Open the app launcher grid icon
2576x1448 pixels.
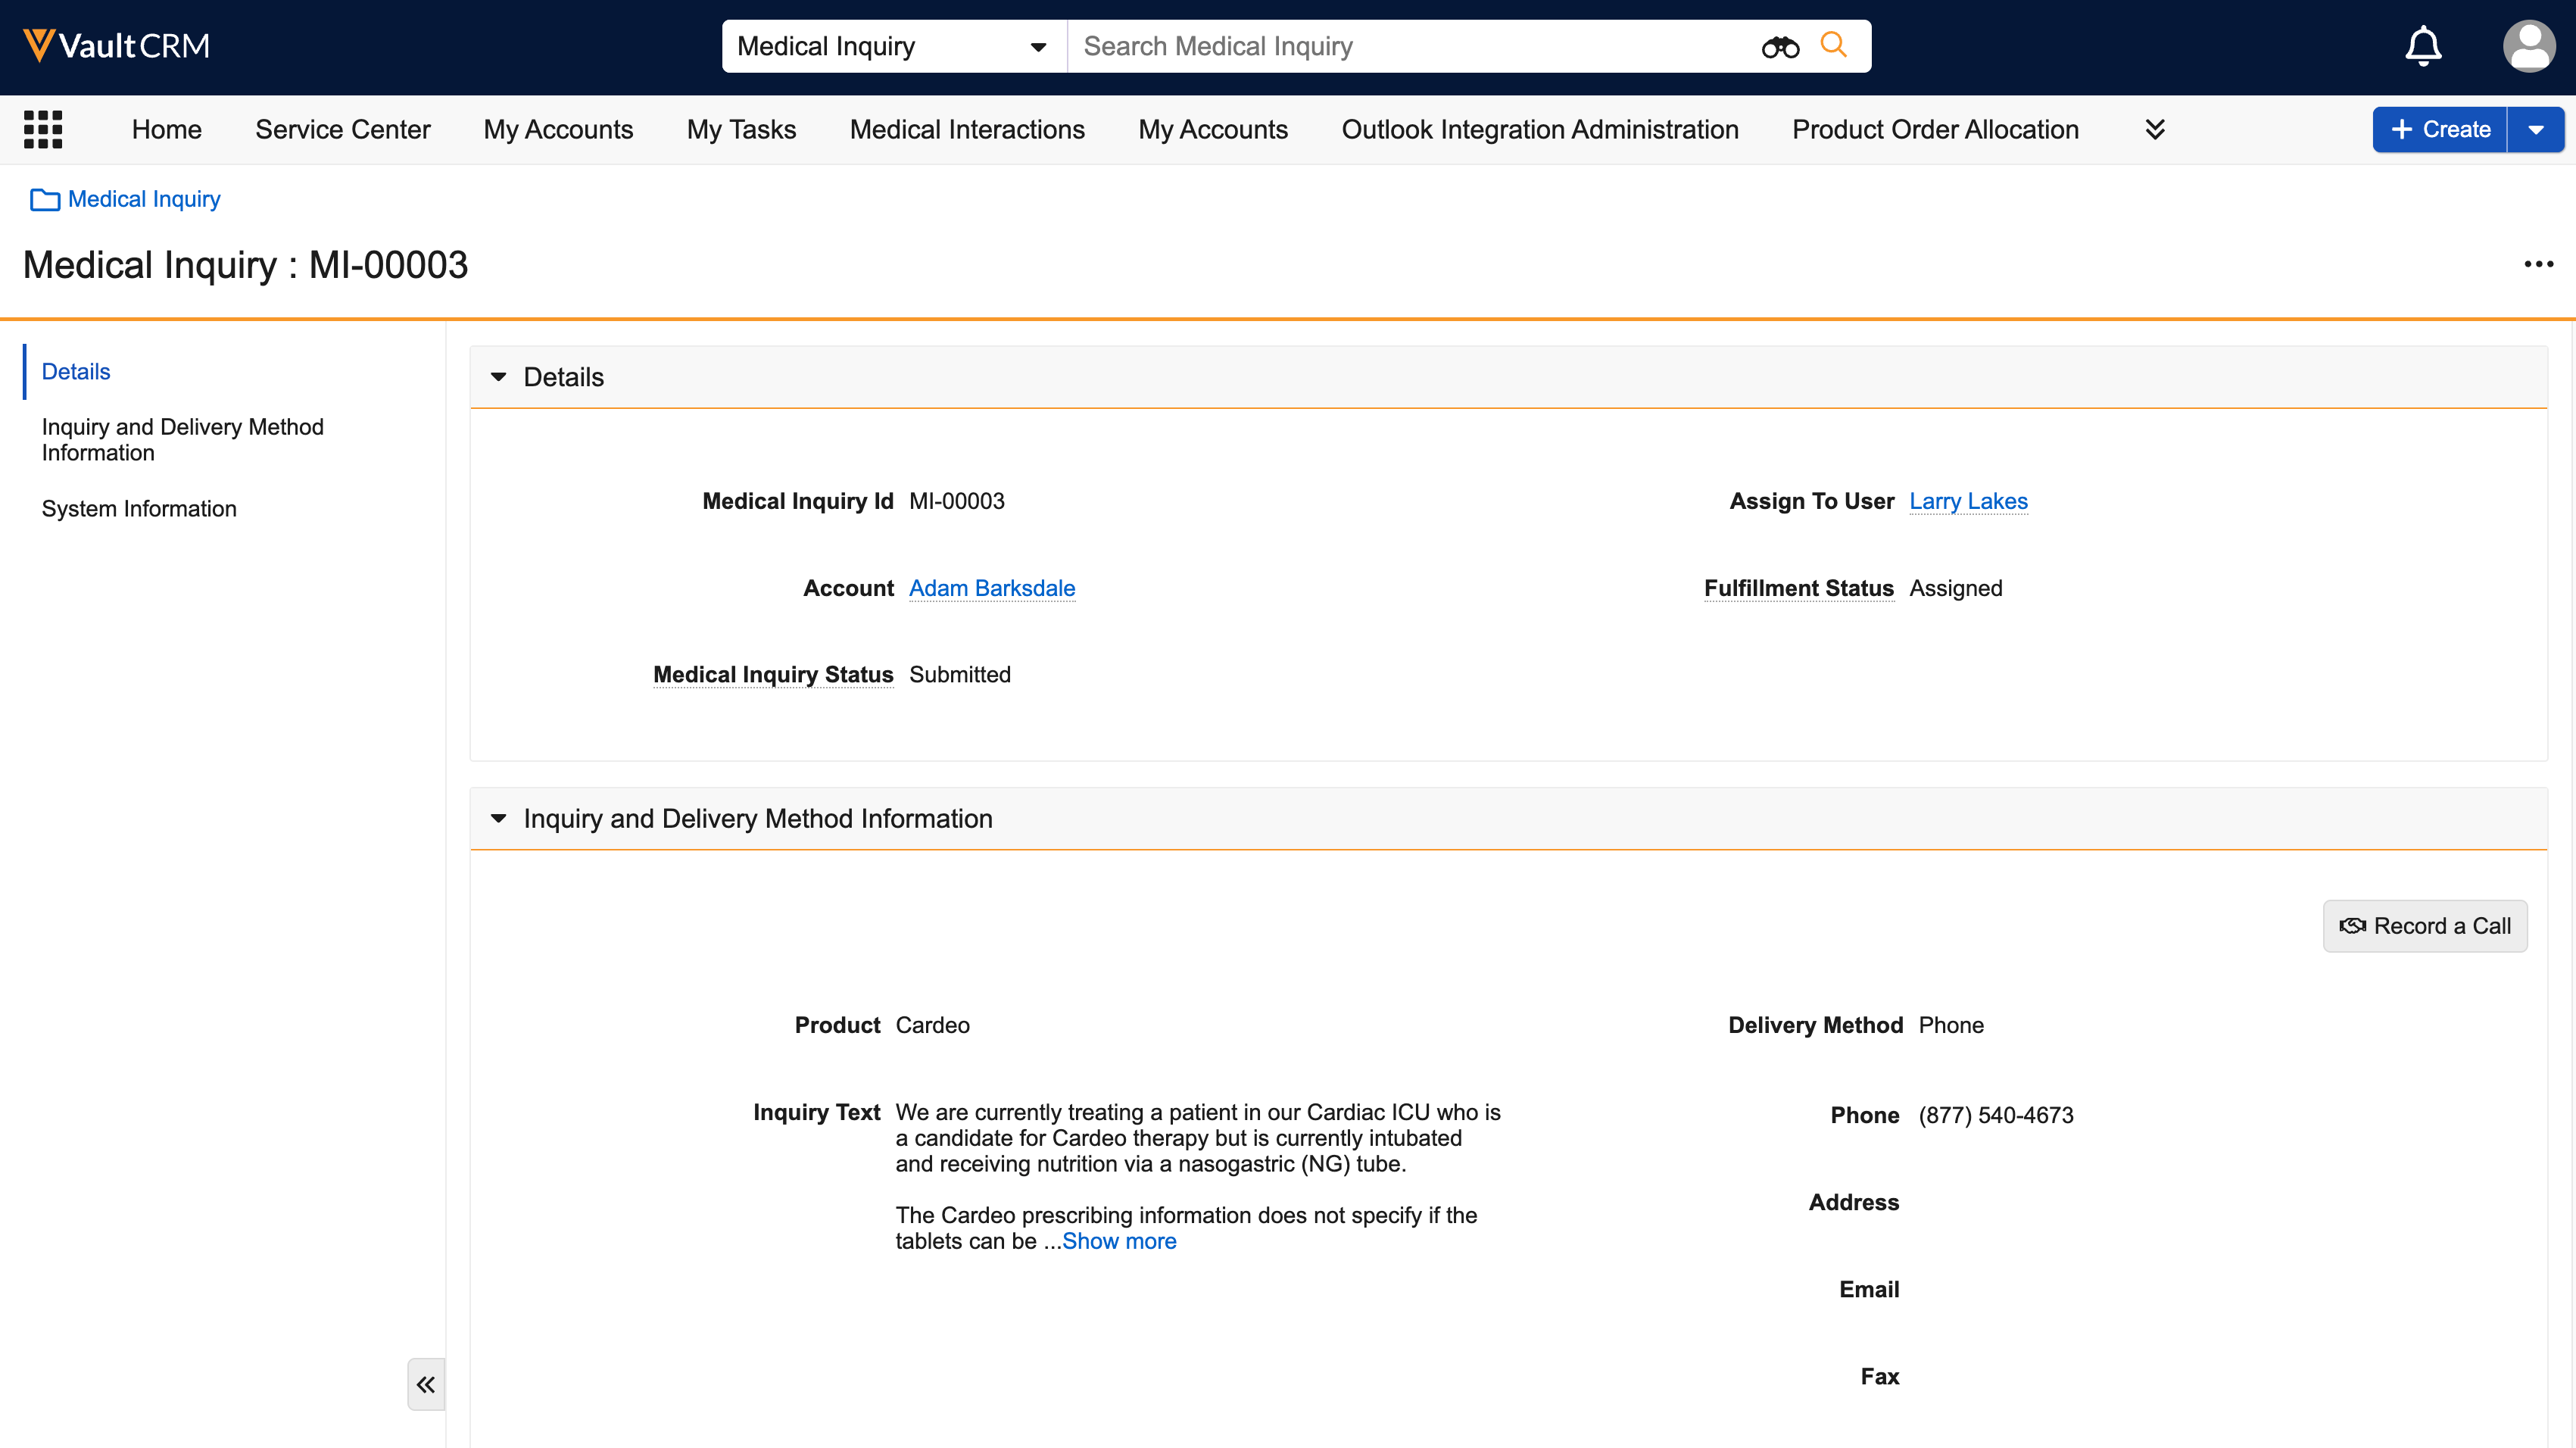(43, 129)
